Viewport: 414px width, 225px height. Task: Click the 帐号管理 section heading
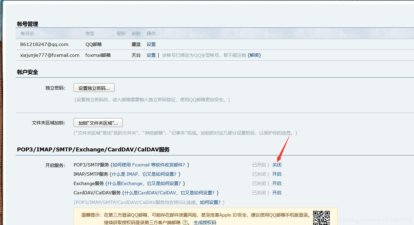[x=28, y=24]
